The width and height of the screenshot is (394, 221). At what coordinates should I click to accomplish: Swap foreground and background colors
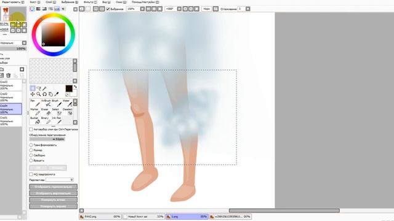[x=75, y=87]
